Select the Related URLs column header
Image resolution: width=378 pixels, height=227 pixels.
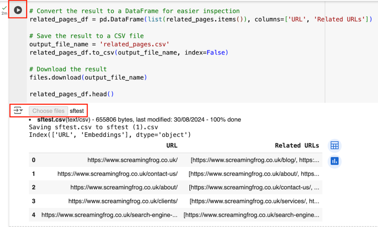coord(297,145)
